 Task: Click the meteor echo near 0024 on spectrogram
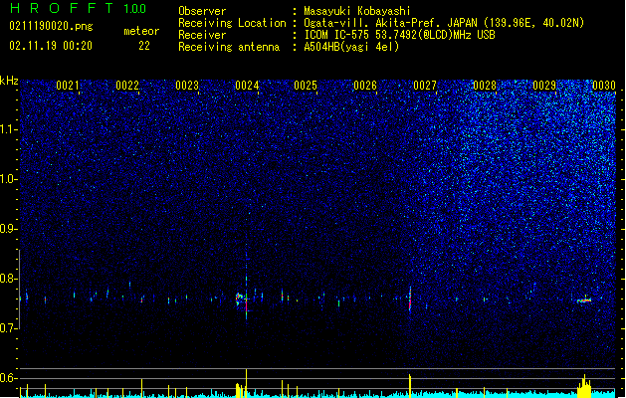point(240,298)
